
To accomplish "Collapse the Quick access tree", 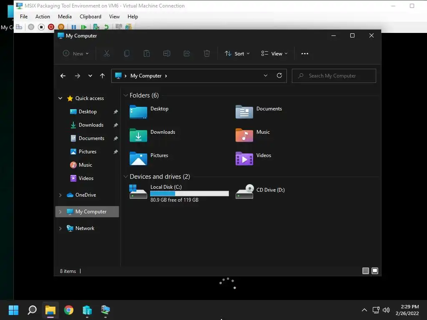I will [x=60, y=98].
